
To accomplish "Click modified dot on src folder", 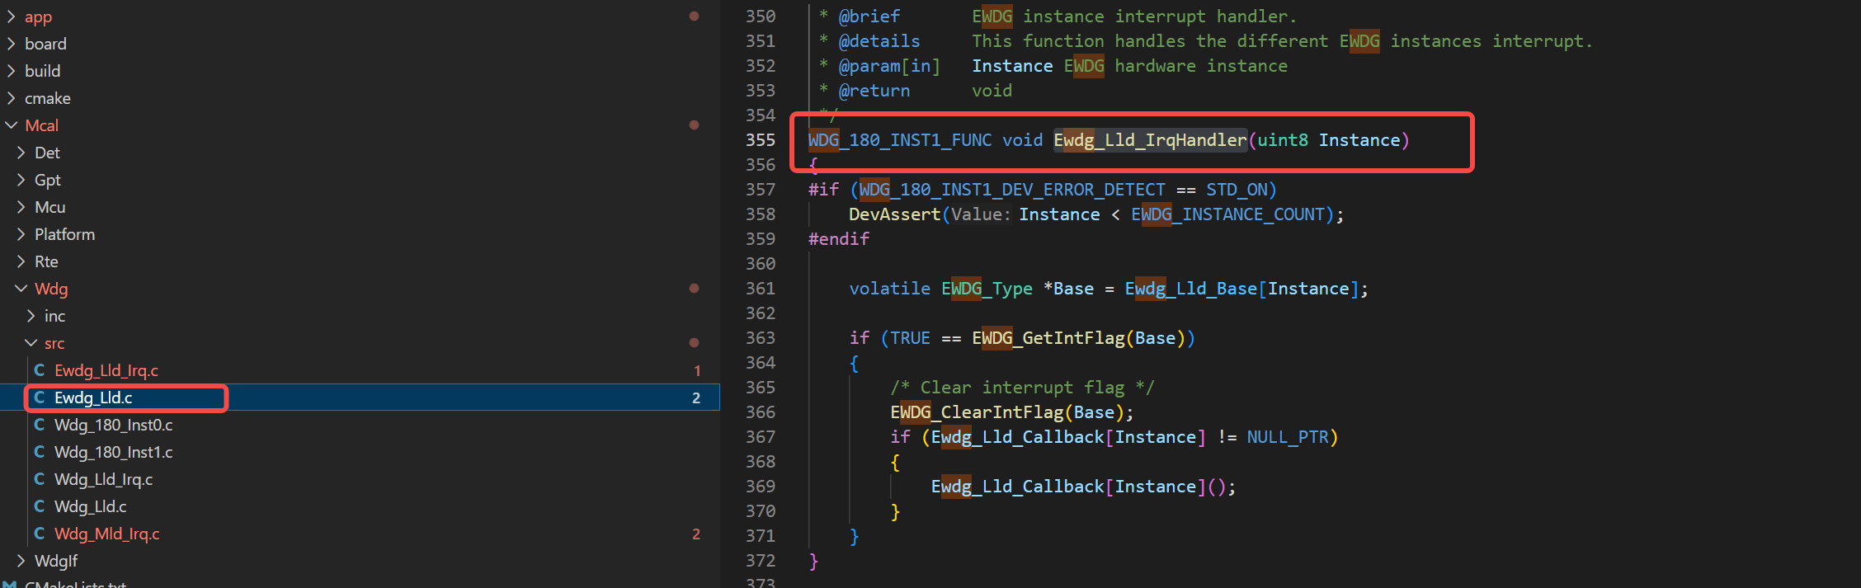I will 694,343.
